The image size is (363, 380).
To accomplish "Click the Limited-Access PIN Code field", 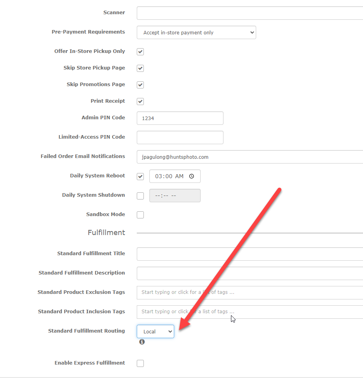I will tap(180, 137).
